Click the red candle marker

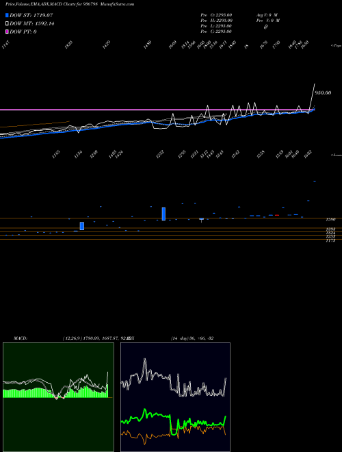[x=277, y=215]
